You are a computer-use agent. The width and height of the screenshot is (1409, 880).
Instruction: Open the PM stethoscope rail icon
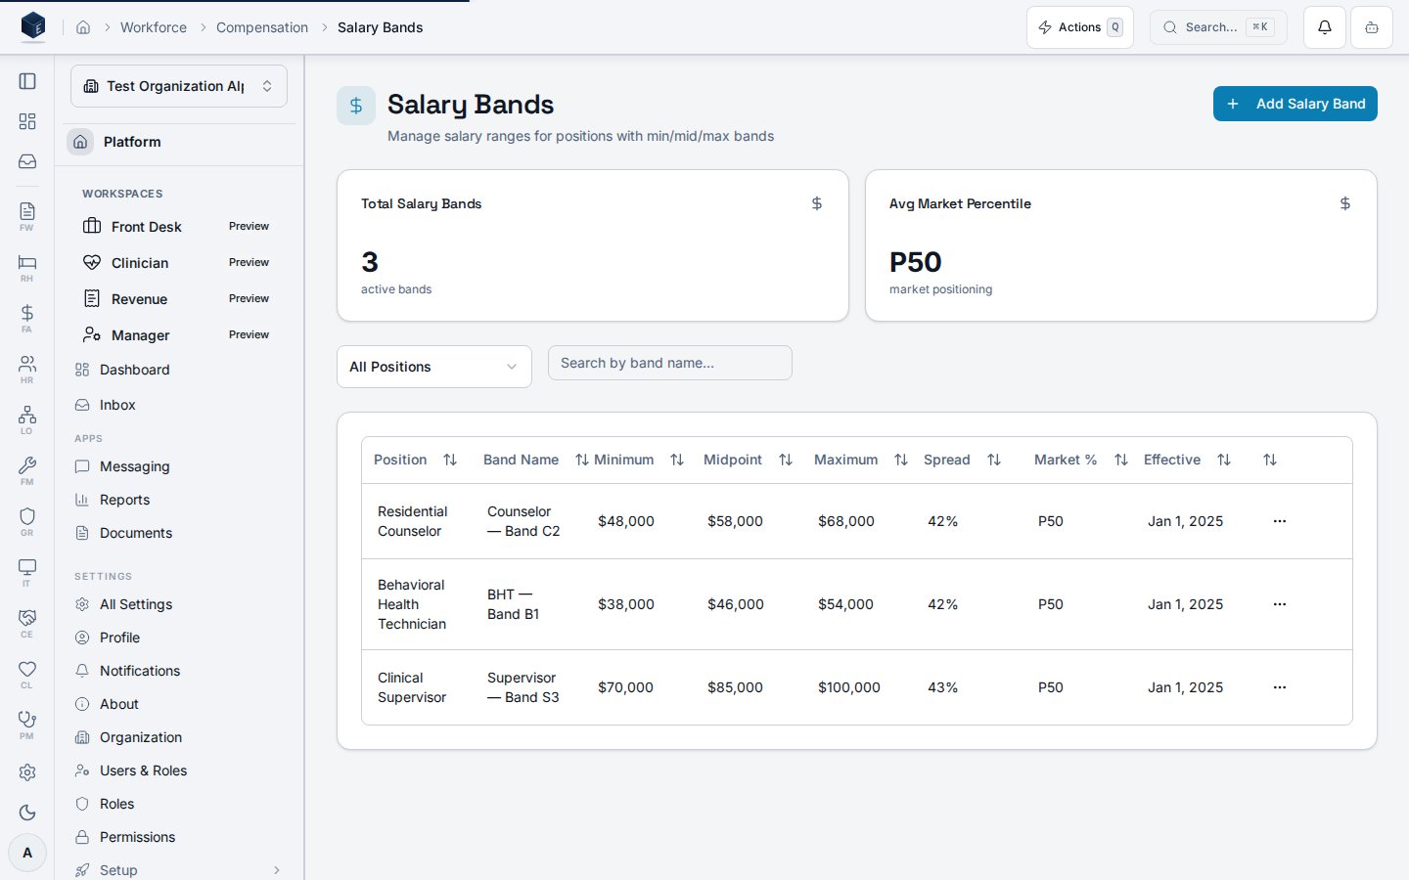point(27,725)
